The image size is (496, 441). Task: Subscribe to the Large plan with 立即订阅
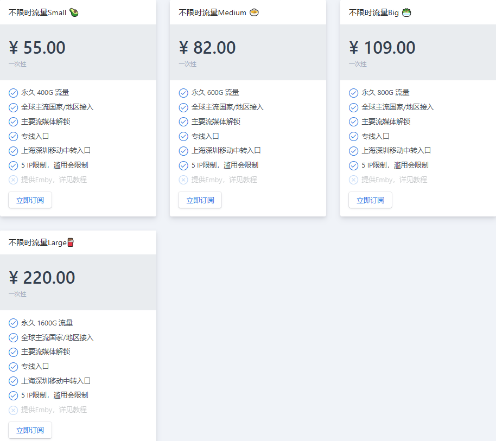(x=30, y=430)
